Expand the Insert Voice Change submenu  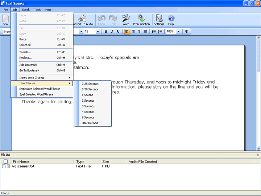point(42,78)
